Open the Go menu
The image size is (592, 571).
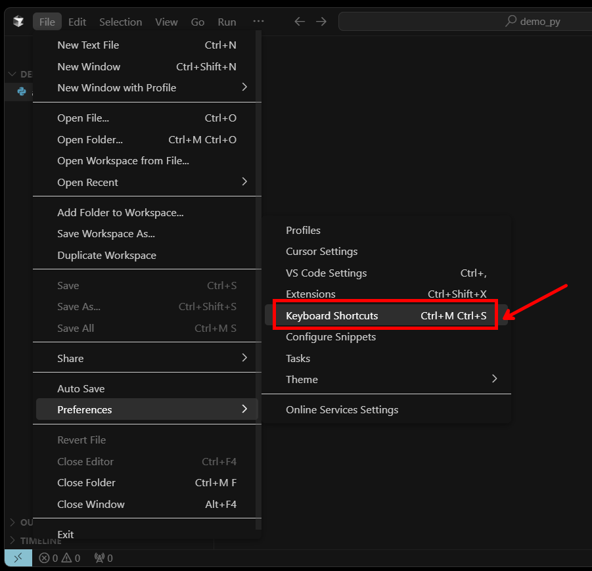coord(198,22)
